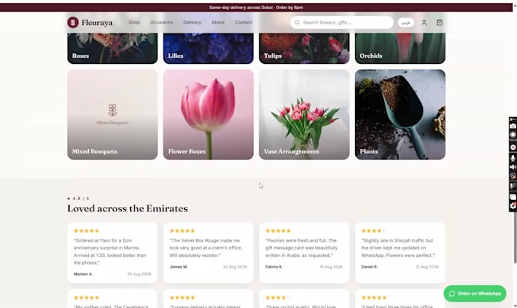Mute the microphone in recorder toolbar
This screenshot has width=517, height=308.
tap(513, 159)
